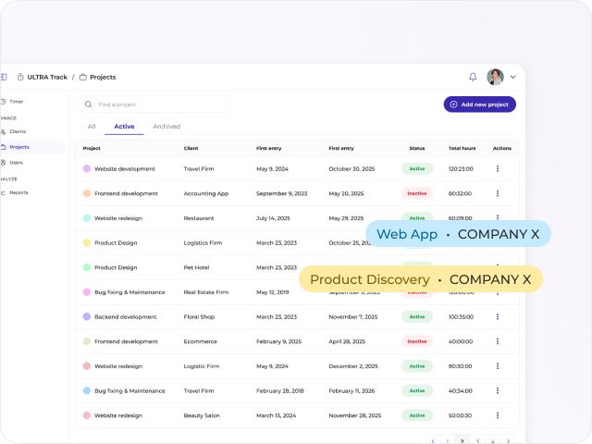The width and height of the screenshot is (592, 444).
Task: Click the Web App Company X tag
Action: pyautogui.click(x=458, y=234)
